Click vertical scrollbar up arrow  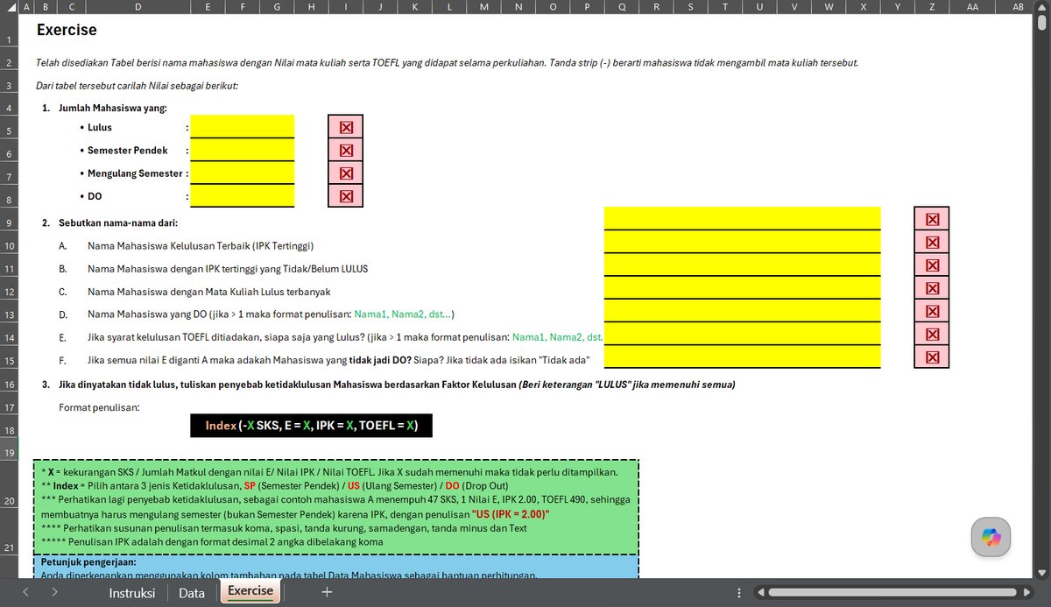click(x=1041, y=7)
